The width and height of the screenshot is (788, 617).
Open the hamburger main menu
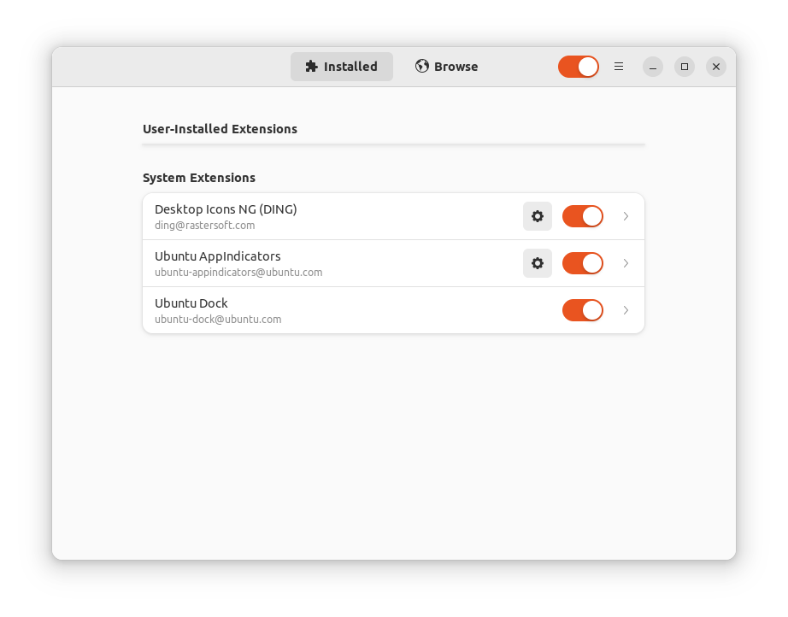(x=619, y=67)
